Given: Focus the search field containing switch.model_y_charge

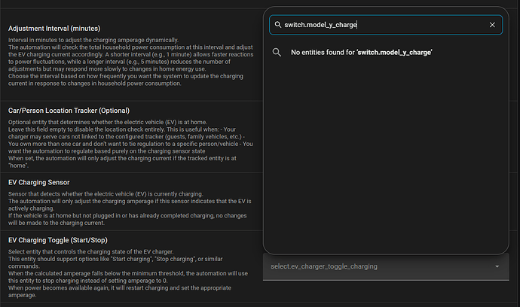Looking at the screenshot, I should (386, 25).
